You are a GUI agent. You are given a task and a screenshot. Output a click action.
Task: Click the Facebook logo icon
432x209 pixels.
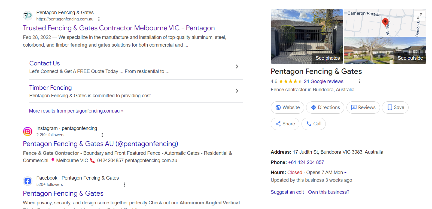click(28, 181)
